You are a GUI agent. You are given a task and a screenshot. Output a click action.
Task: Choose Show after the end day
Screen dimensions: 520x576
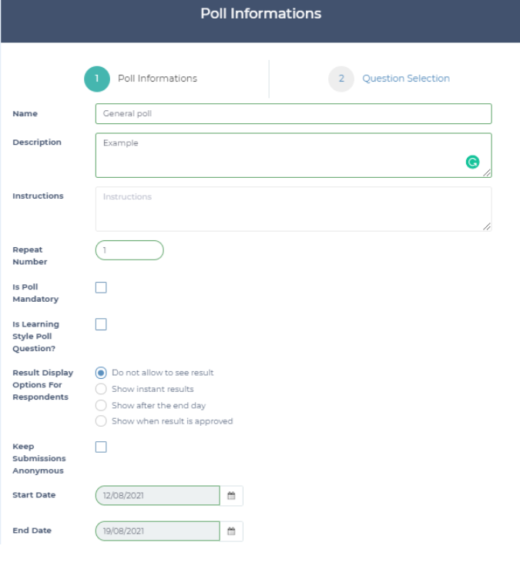click(x=101, y=405)
